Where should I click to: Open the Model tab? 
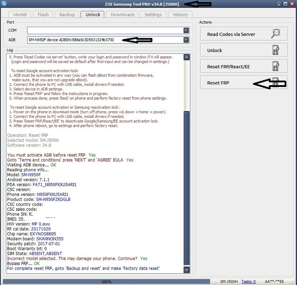(x=20, y=15)
